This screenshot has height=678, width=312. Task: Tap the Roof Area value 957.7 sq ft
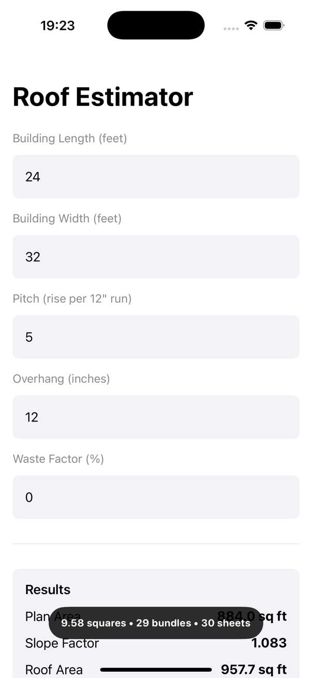coord(255,669)
